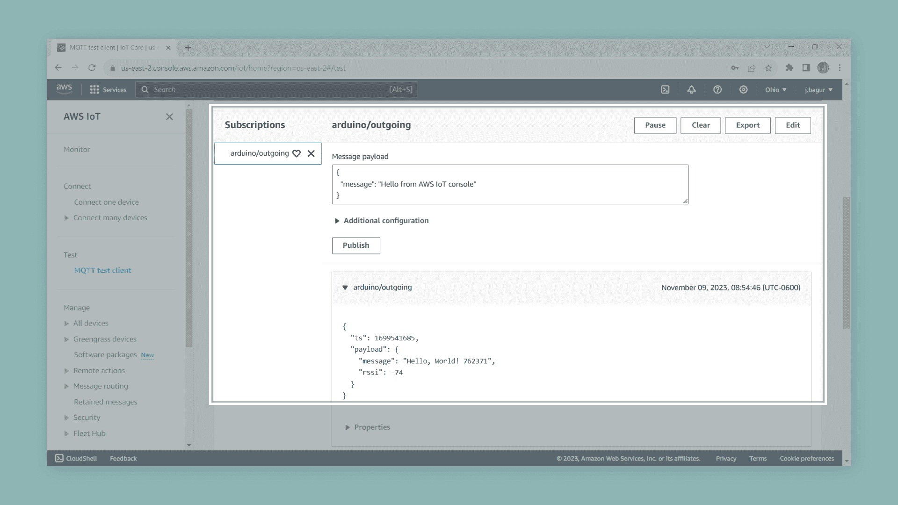Open the Ohio region dropdown

pyautogui.click(x=776, y=90)
